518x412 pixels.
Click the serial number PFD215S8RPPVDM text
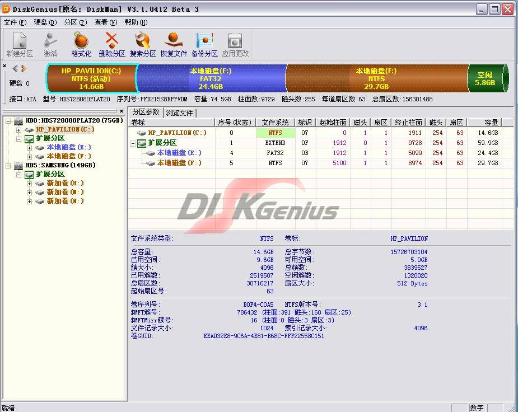[164, 99]
